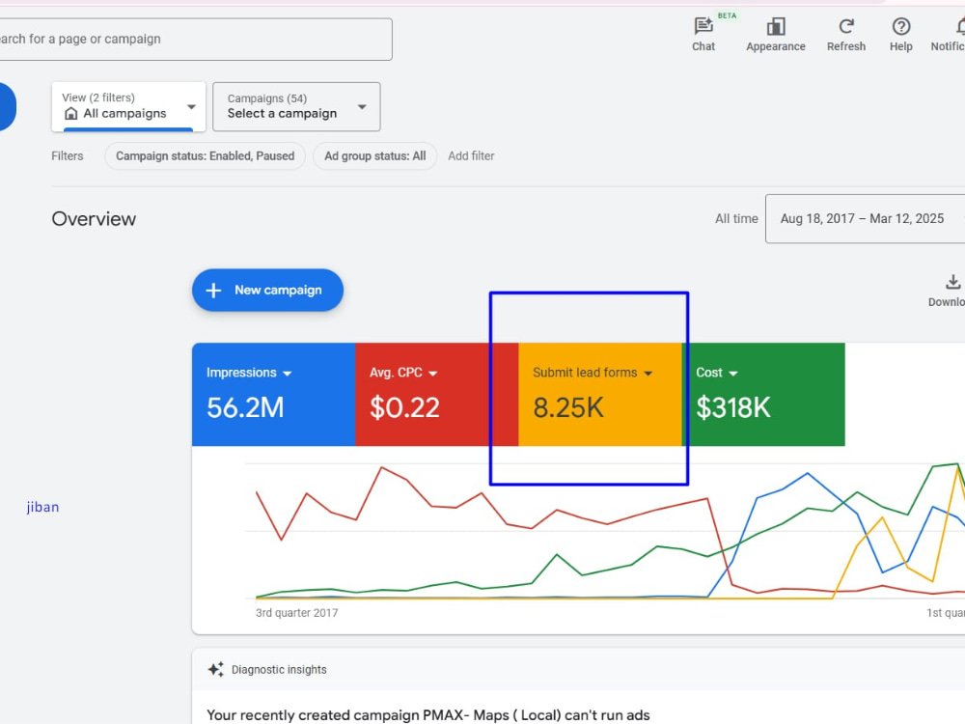Image resolution: width=965 pixels, height=724 pixels.
Task: Click the $0.22 value
Action: tap(404, 407)
